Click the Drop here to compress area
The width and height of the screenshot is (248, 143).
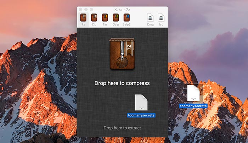pyautogui.click(x=122, y=83)
